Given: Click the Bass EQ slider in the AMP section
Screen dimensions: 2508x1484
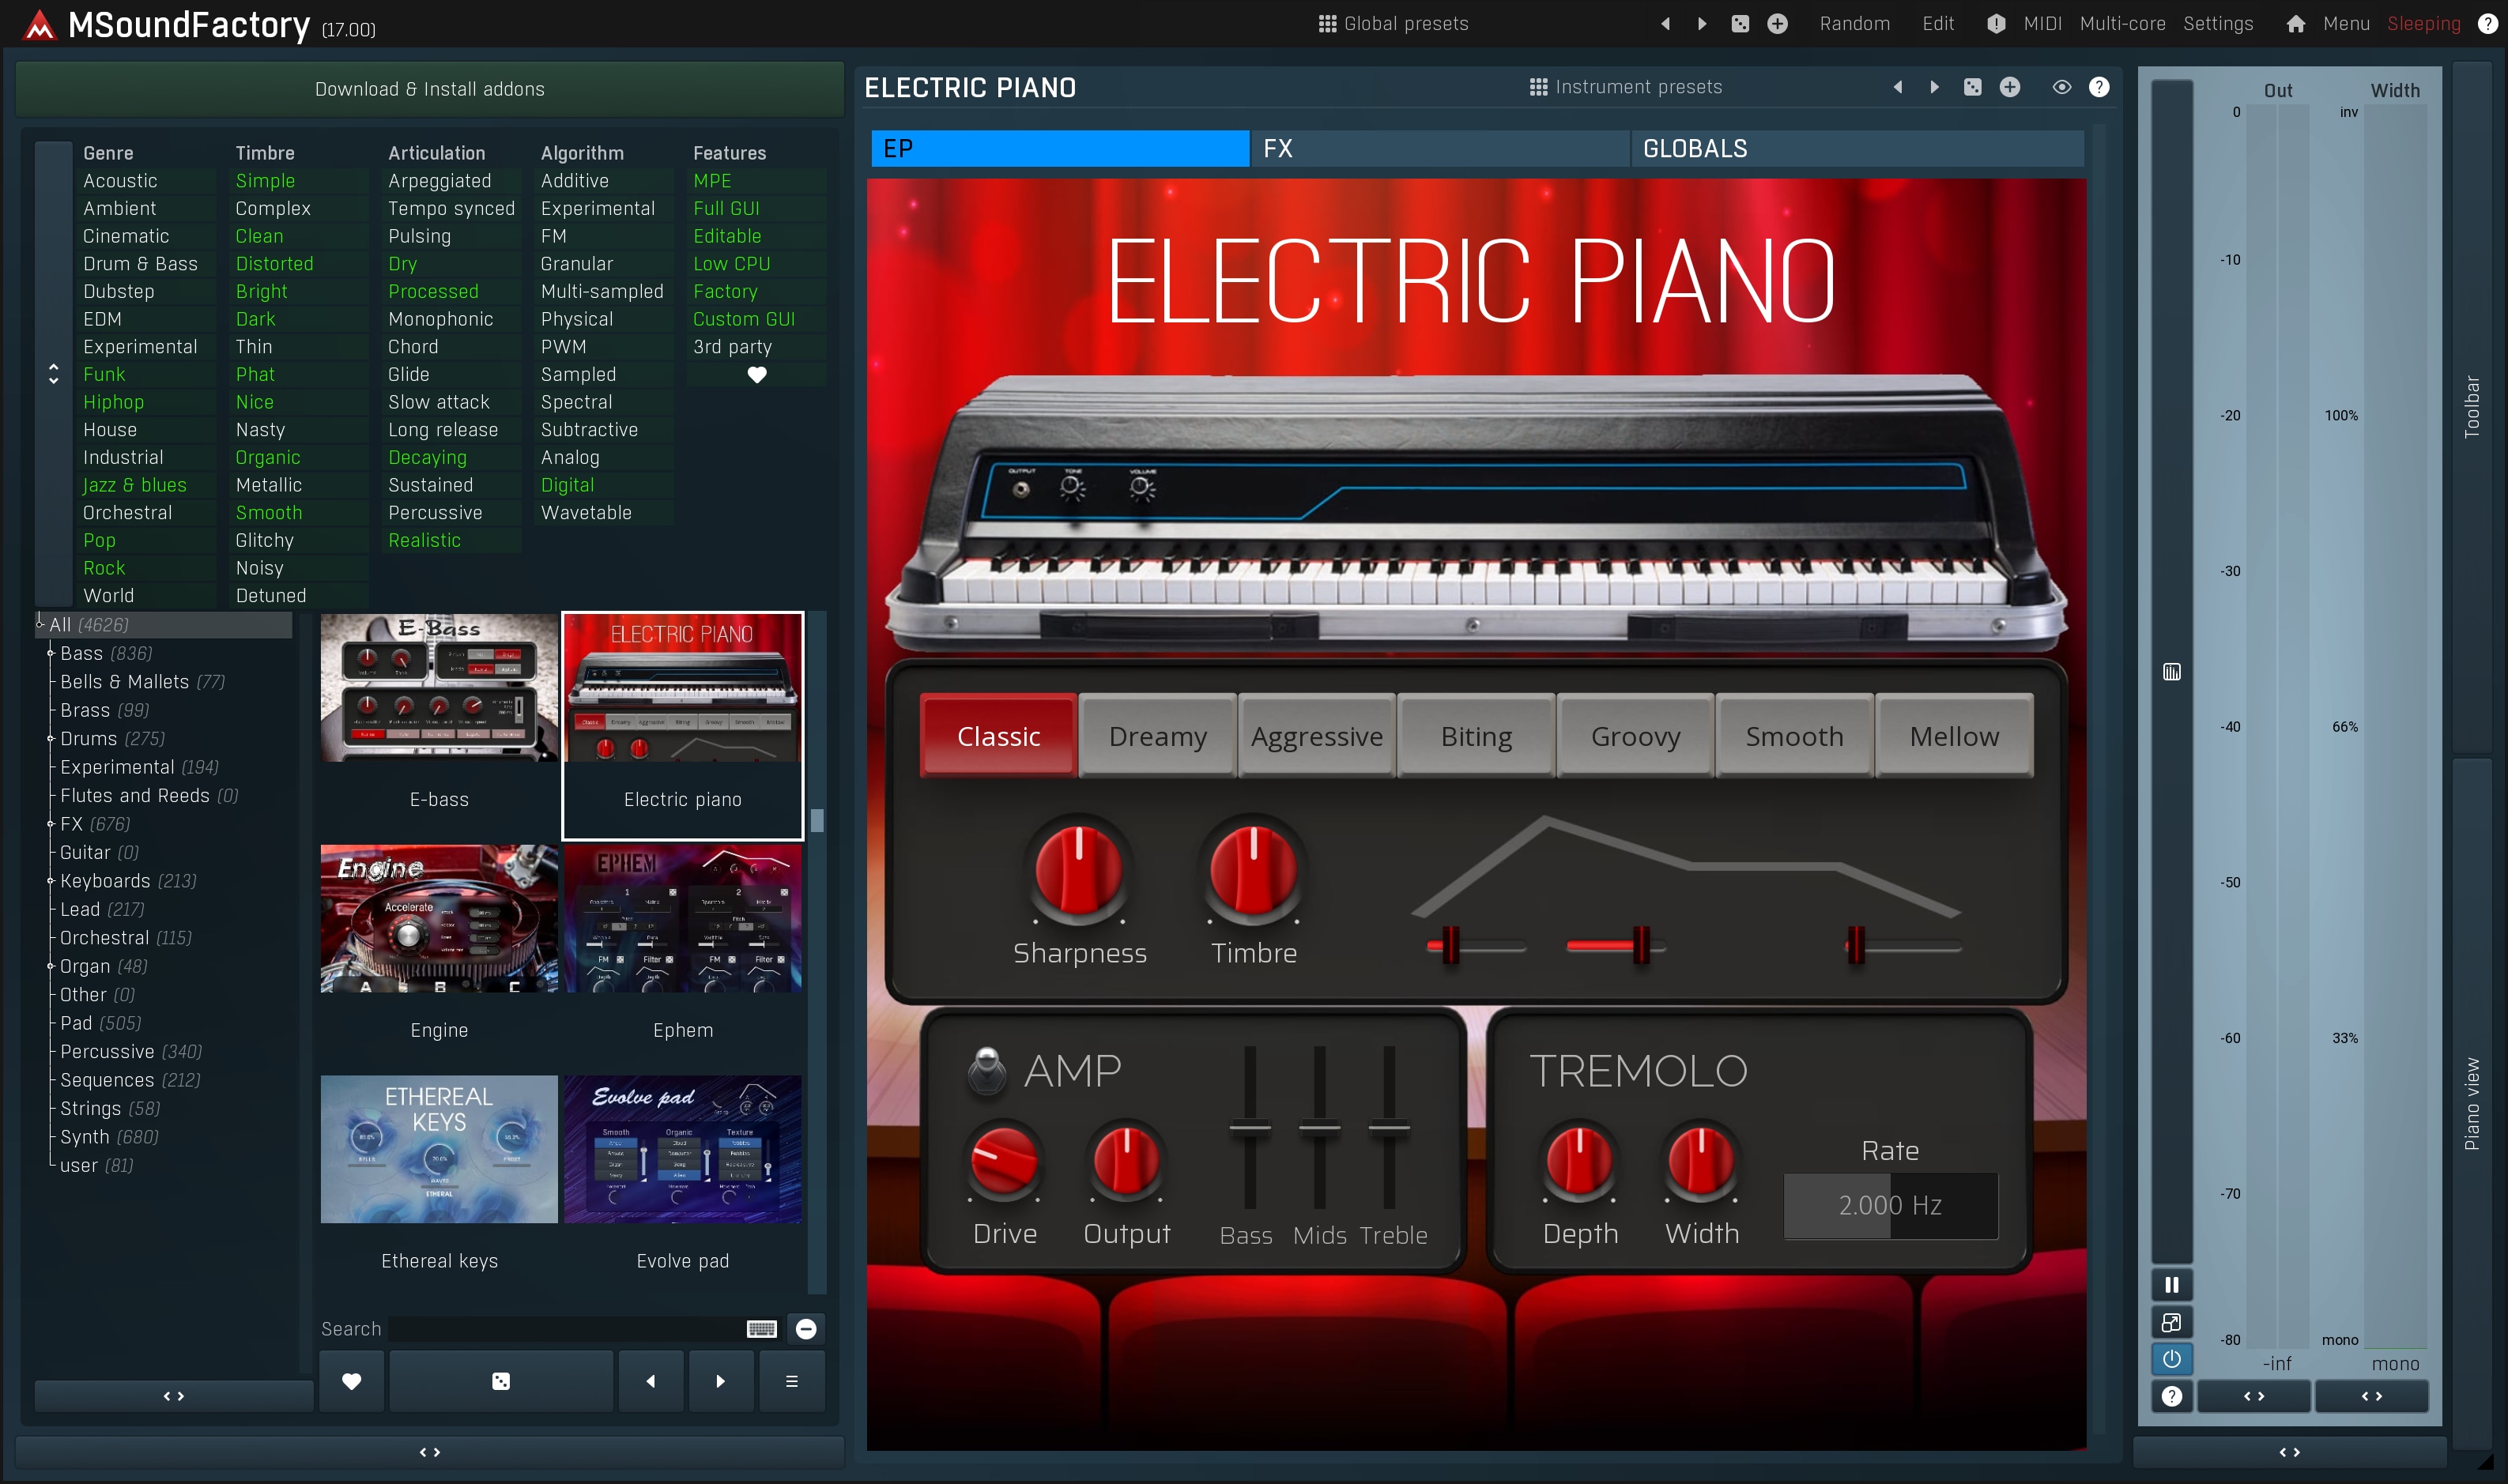Looking at the screenshot, I should pyautogui.click(x=1249, y=1127).
